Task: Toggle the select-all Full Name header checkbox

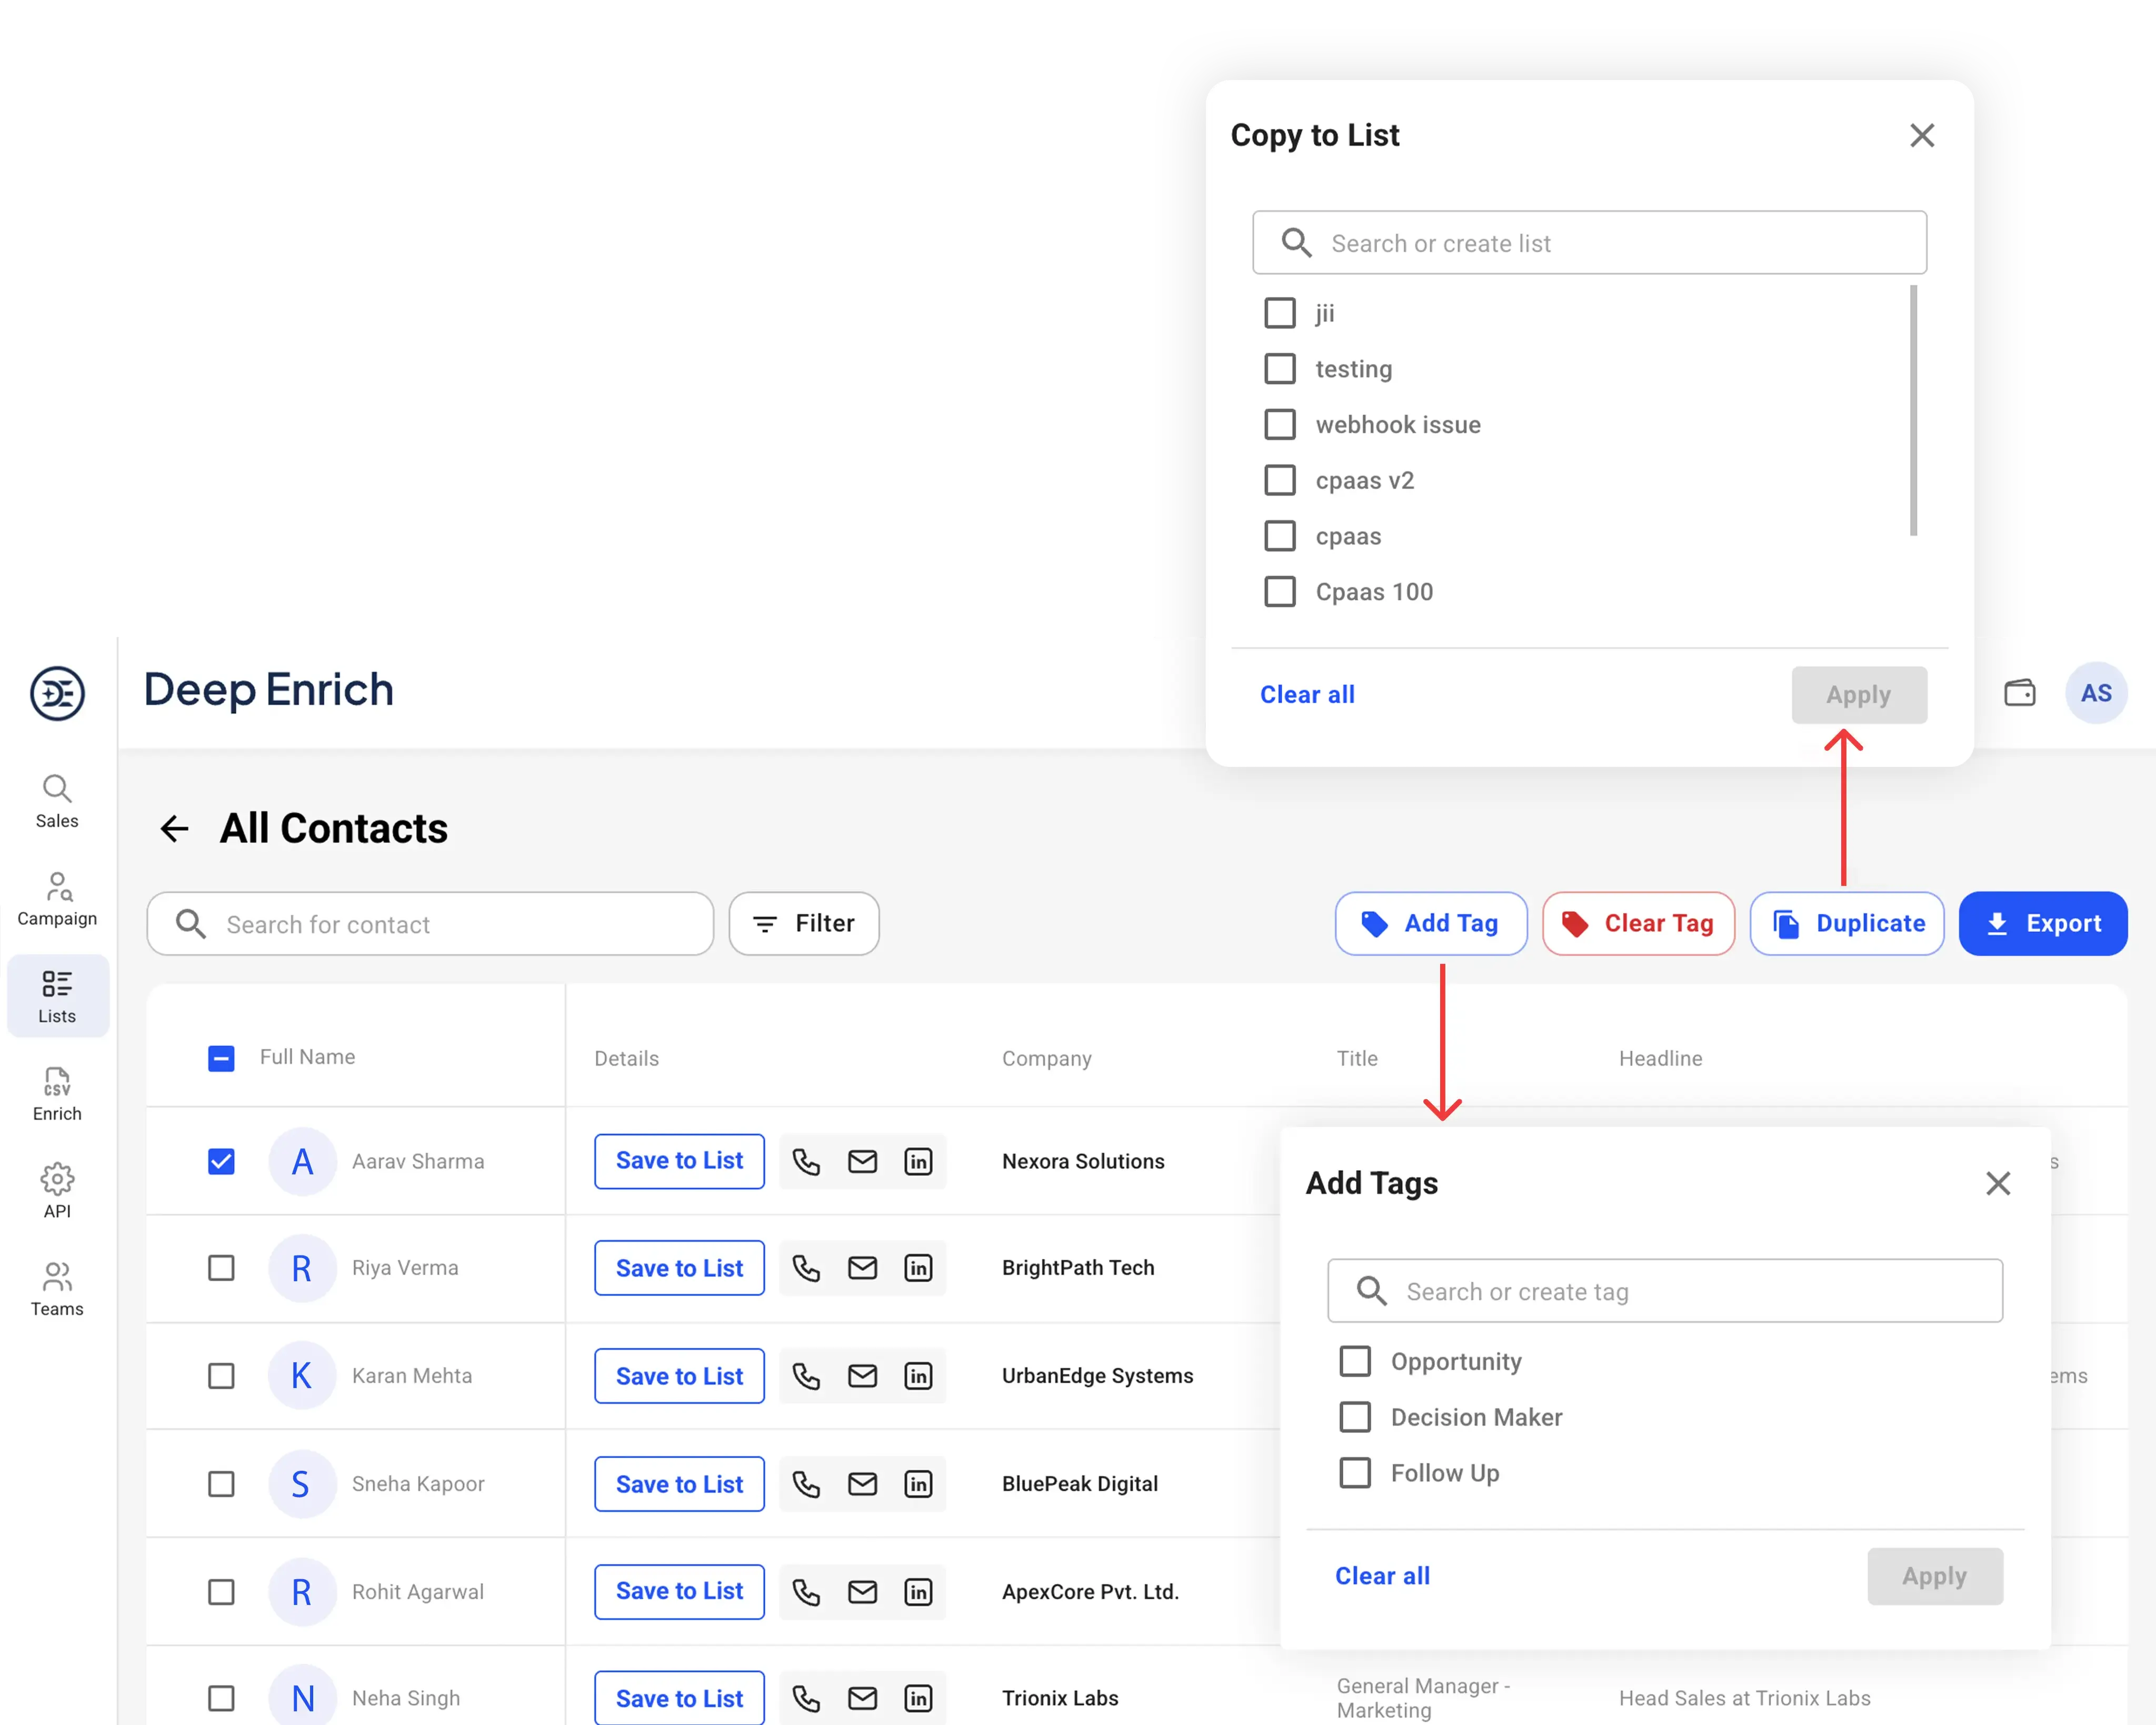Action: pos(221,1058)
